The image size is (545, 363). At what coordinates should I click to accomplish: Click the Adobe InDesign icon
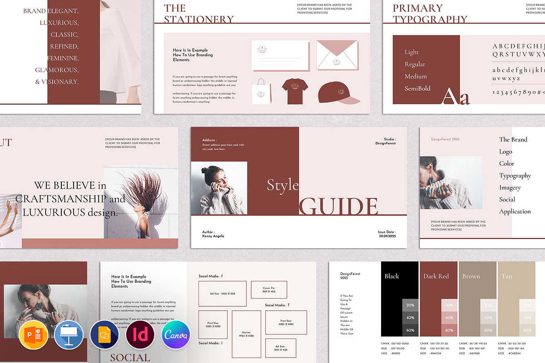[x=140, y=335]
